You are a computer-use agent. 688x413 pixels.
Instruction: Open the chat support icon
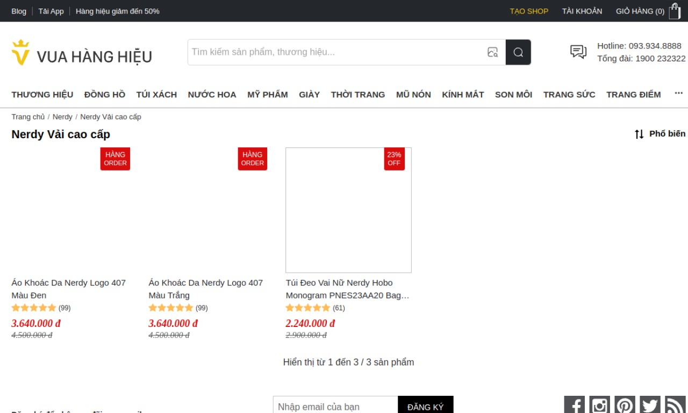coord(578,52)
